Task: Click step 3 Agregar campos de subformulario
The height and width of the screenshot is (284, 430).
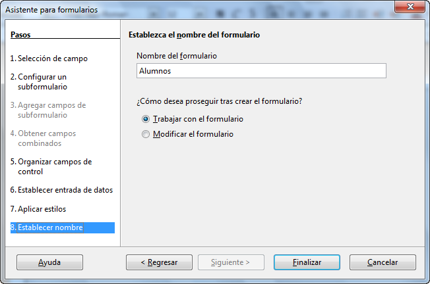Action: coord(48,110)
